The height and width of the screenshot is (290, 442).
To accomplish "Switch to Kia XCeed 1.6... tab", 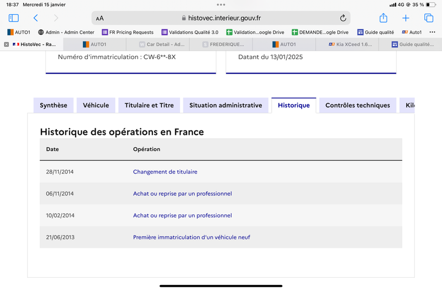I will click(348, 44).
